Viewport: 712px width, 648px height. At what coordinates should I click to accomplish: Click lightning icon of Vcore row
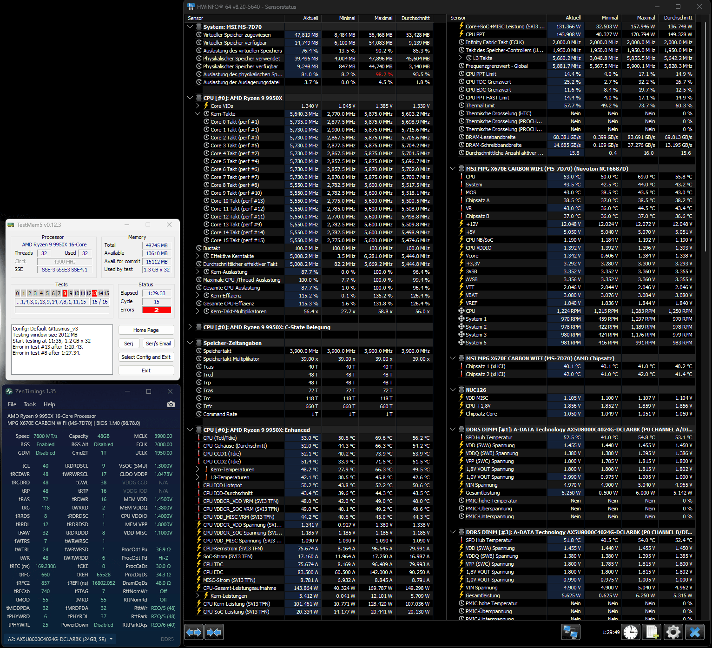pyautogui.click(x=461, y=255)
